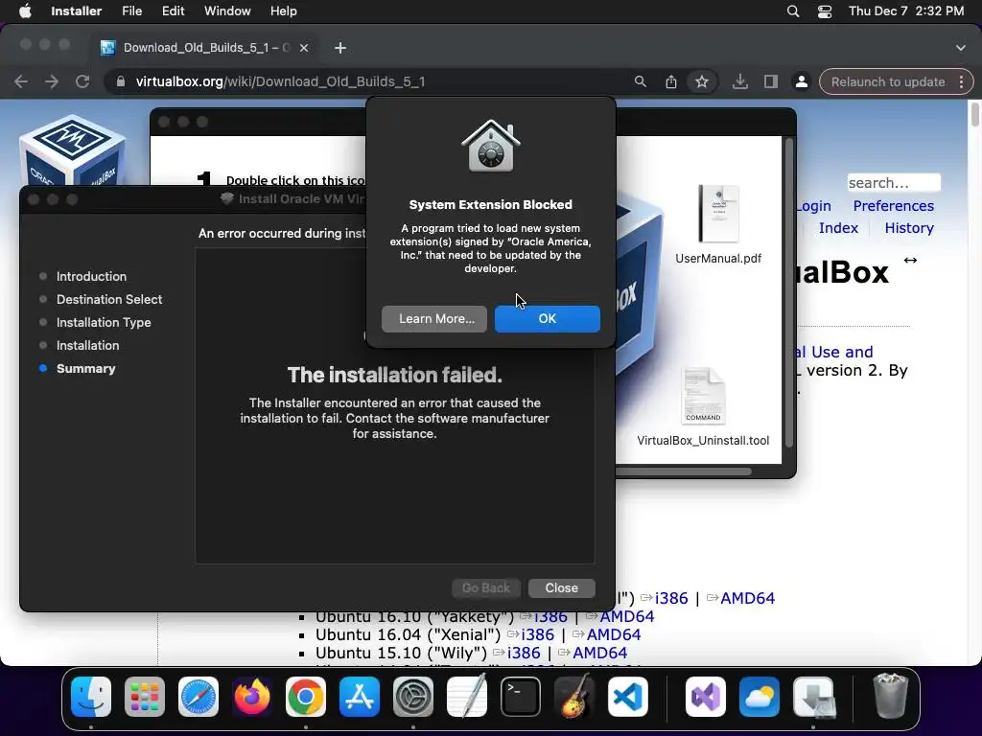Open System Preferences from the Dock
This screenshot has height=736, width=982.
click(x=412, y=697)
